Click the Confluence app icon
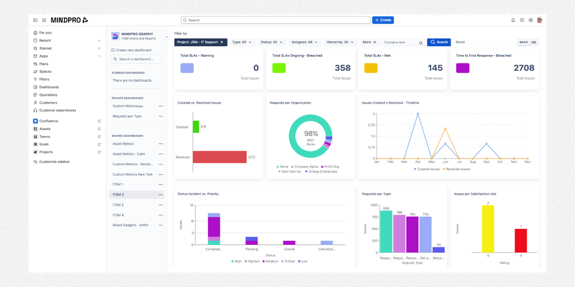The height and width of the screenshot is (287, 575). point(35,121)
